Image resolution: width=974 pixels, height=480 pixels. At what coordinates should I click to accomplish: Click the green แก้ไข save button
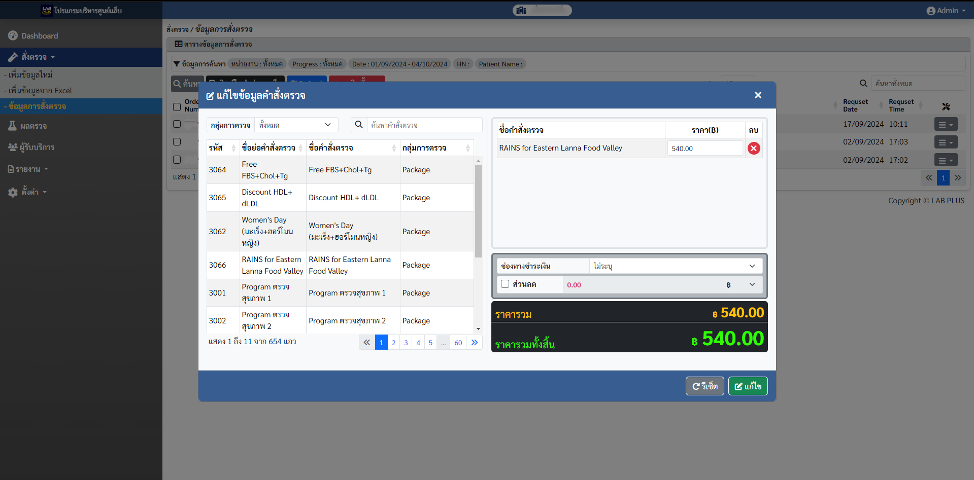point(748,386)
